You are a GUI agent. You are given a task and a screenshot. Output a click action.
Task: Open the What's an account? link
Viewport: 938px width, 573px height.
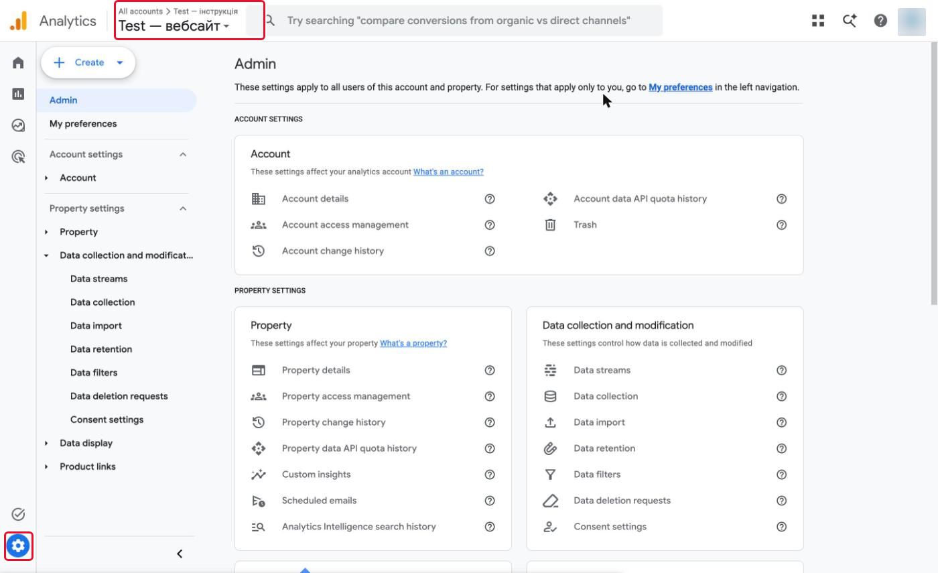pyautogui.click(x=448, y=172)
